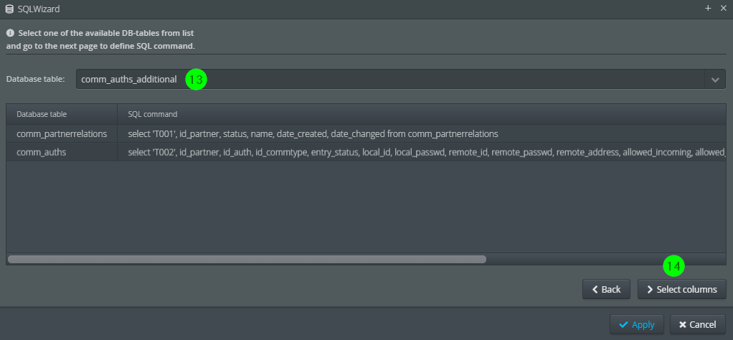Image resolution: width=733 pixels, height=340 pixels.
Task: Dismiss the wizard using Cancel
Action: [x=697, y=324]
